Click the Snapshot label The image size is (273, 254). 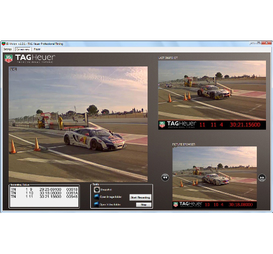pos(106,190)
